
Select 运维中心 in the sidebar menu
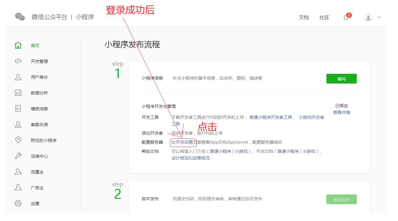[39, 156]
